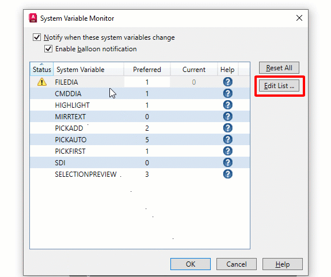Image resolution: width=331 pixels, height=277 pixels.
Task: Open help for the SELECTIONPREVIEW variable
Action: pos(228,174)
